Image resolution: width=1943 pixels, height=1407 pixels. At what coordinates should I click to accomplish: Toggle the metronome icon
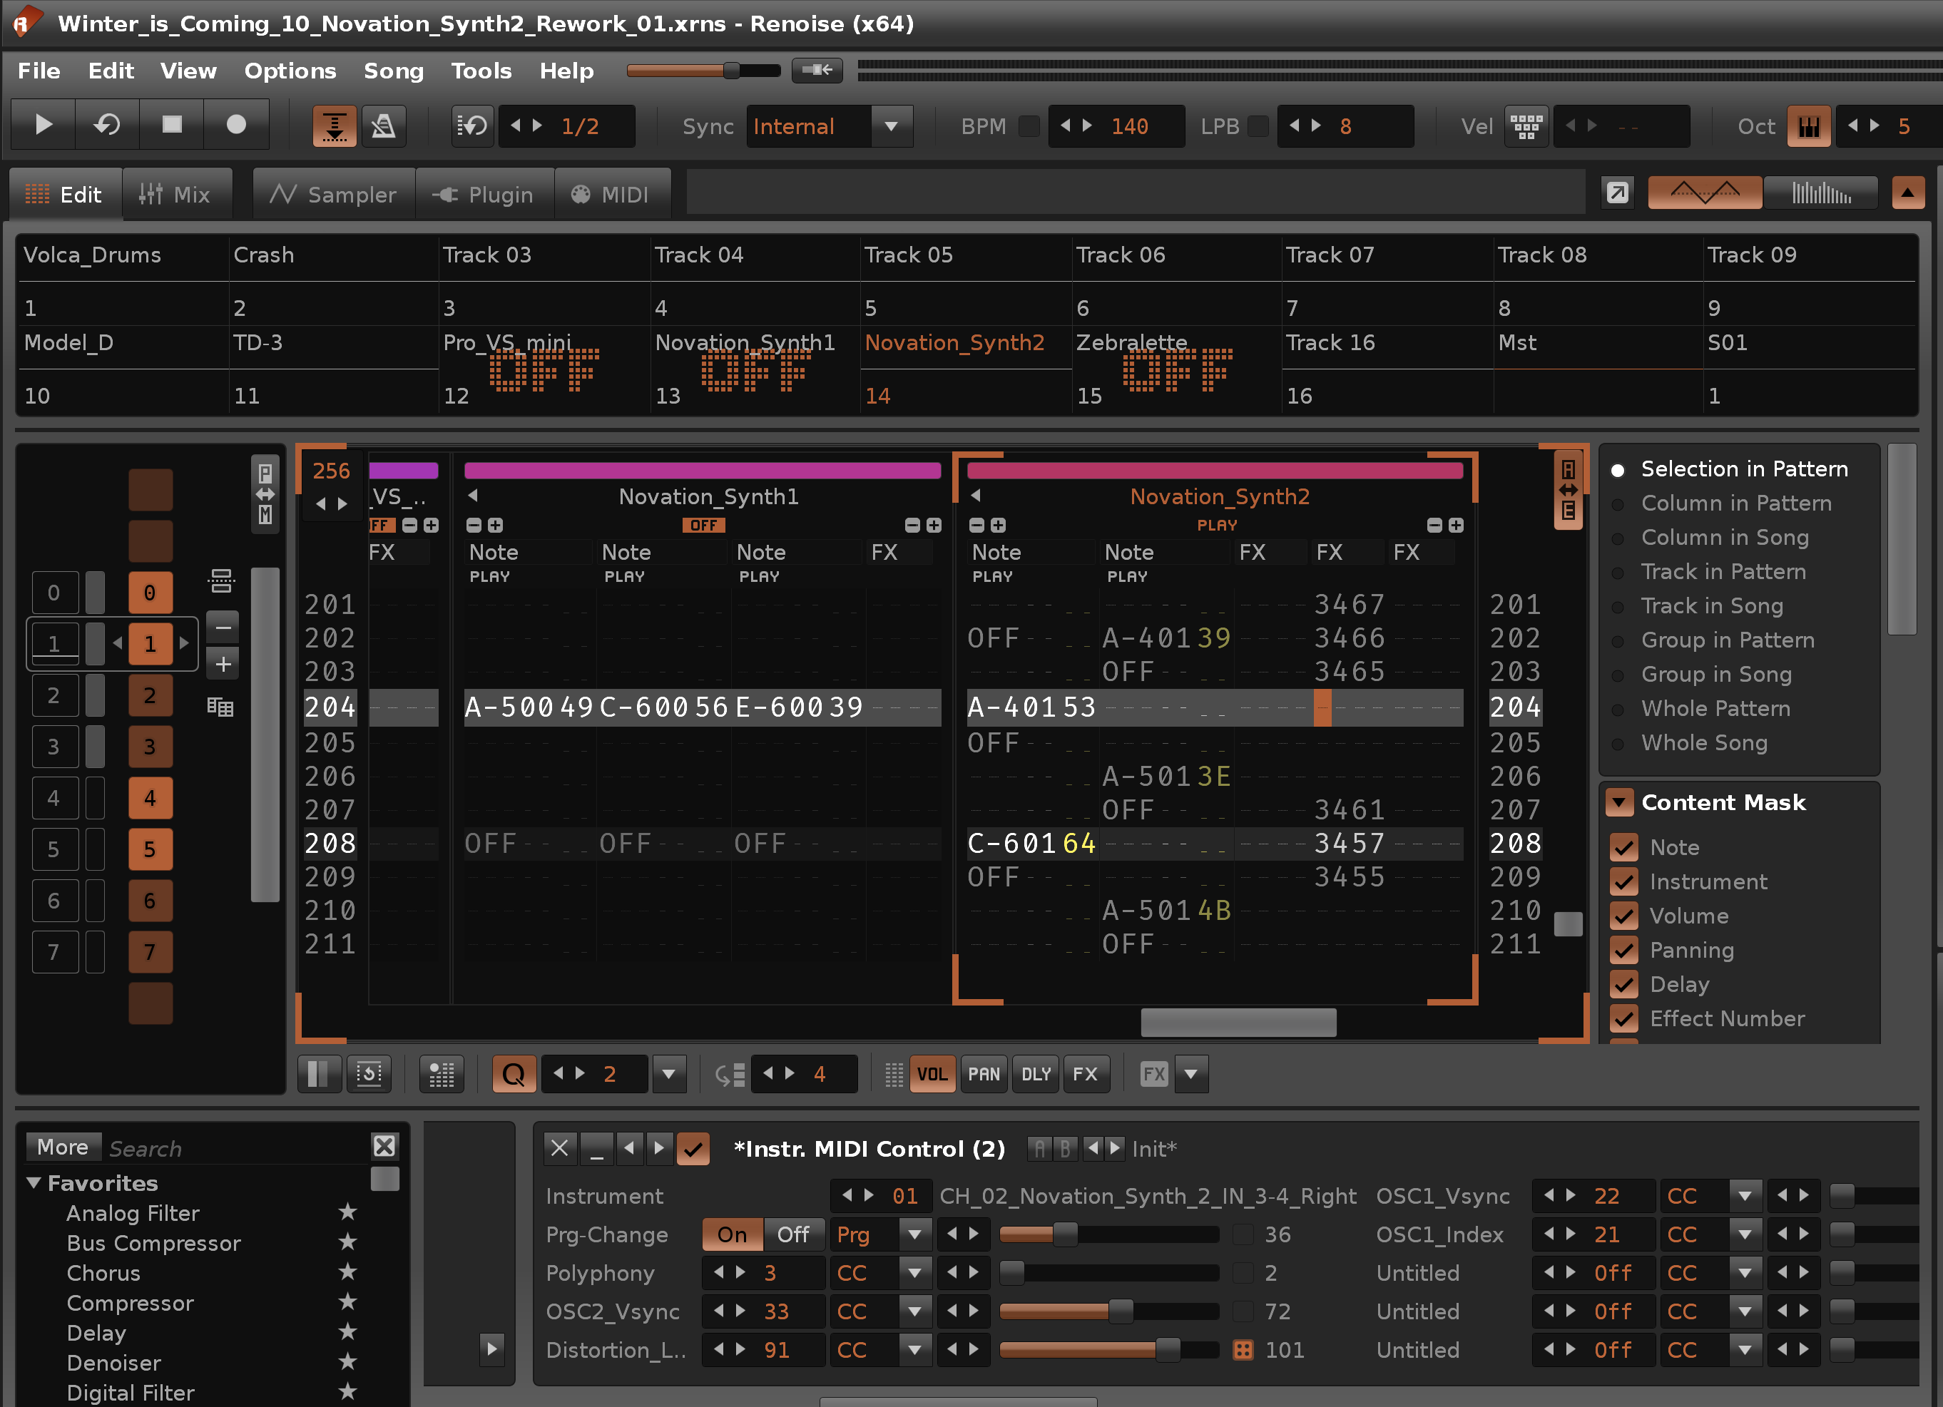pos(383,126)
